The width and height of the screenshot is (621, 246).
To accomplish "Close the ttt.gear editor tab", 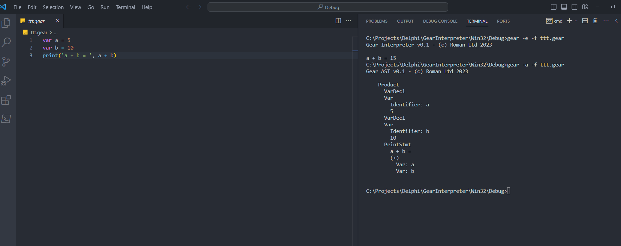I will (x=57, y=21).
